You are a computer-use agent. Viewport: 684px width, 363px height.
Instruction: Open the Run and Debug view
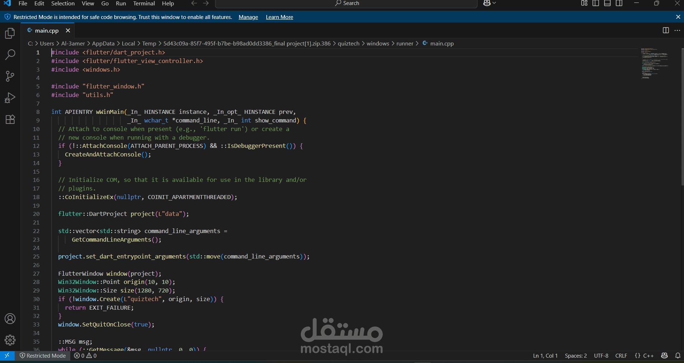[x=10, y=98]
